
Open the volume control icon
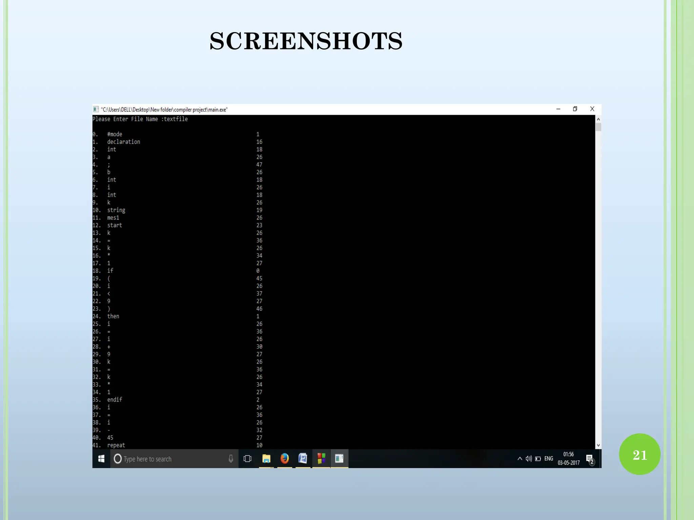point(529,459)
